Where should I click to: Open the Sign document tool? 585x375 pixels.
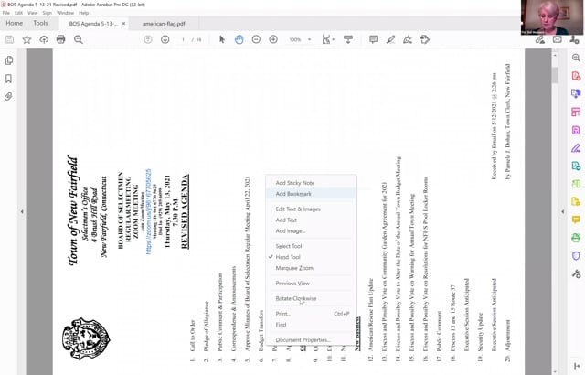point(408,39)
